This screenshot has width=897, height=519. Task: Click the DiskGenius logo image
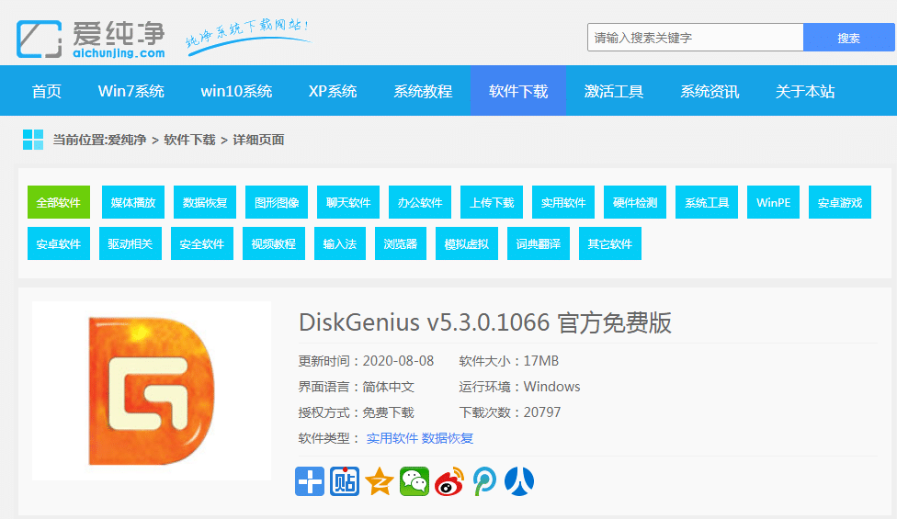pos(151,391)
